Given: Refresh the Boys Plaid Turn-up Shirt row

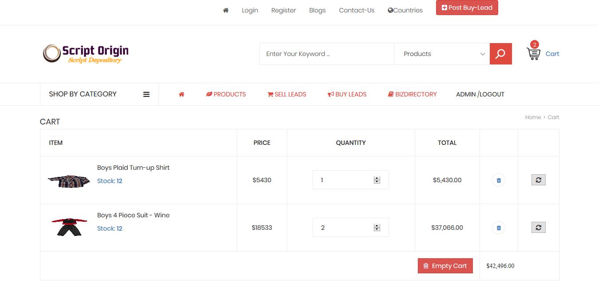Looking at the screenshot, I should point(538,180).
